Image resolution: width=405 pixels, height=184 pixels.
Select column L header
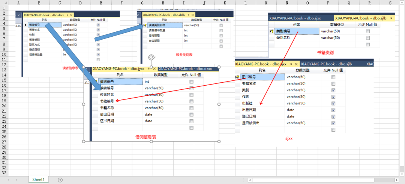tap(245, 3)
